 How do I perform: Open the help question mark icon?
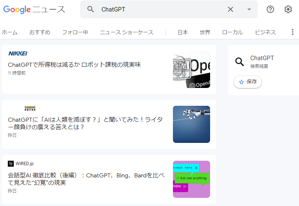[270, 9]
